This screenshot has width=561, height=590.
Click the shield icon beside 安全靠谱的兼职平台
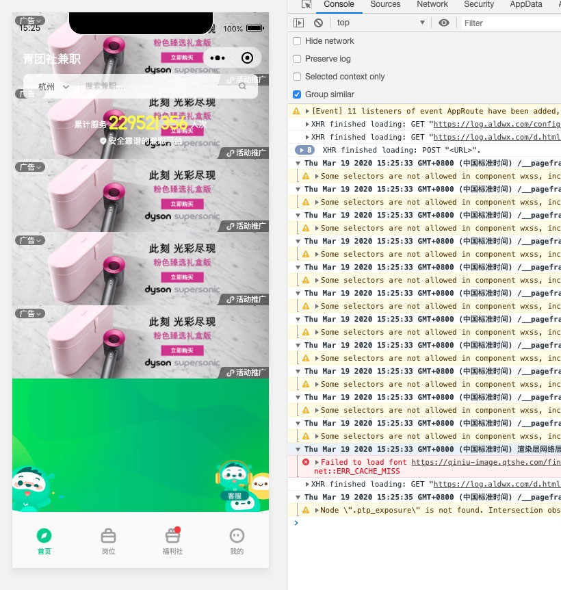pos(103,141)
